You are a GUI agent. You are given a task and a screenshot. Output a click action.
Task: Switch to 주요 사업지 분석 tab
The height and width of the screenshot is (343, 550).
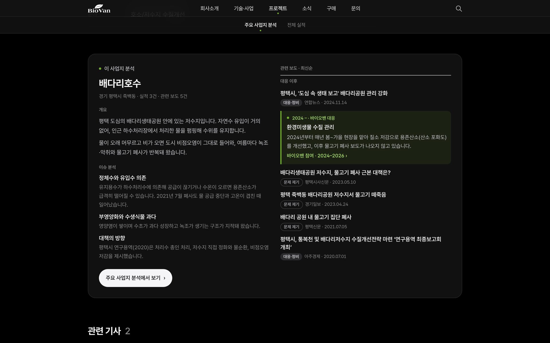click(260, 25)
